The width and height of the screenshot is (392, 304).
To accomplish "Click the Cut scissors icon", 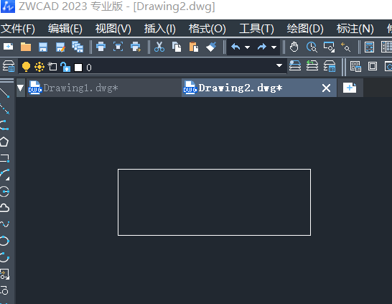I will pyautogui.click(x=159, y=47).
